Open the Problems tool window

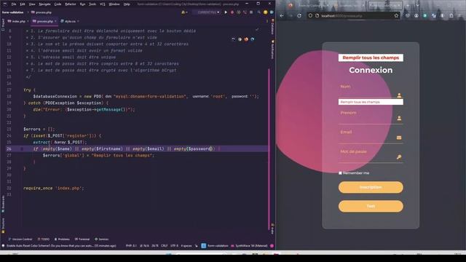click(62, 239)
